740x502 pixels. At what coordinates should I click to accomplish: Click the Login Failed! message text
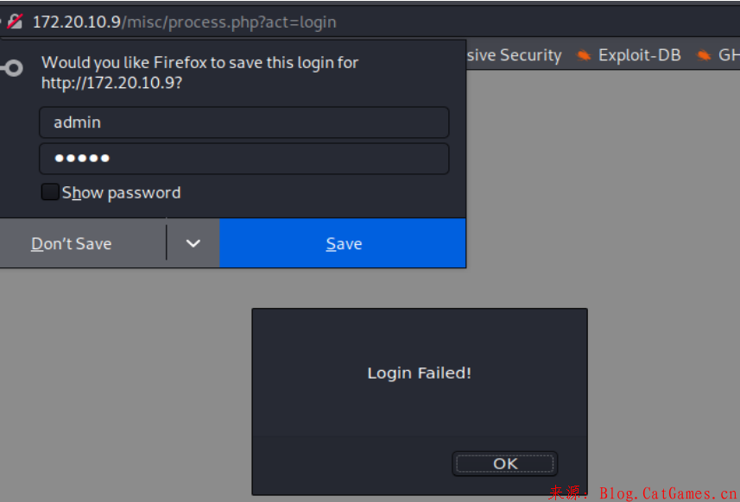[x=420, y=373]
